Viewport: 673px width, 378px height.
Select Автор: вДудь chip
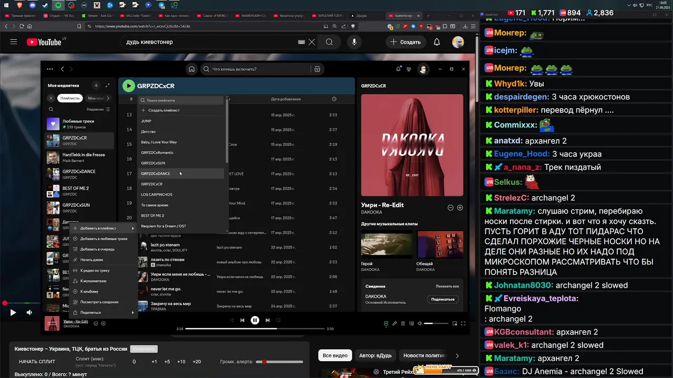[x=375, y=355]
